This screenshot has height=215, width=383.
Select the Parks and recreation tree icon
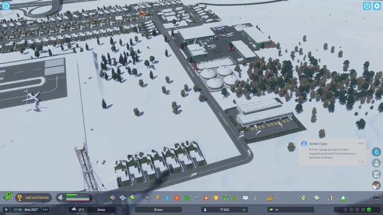coord(235,198)
